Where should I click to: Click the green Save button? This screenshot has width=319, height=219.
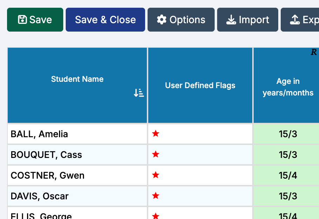point(35,20)
